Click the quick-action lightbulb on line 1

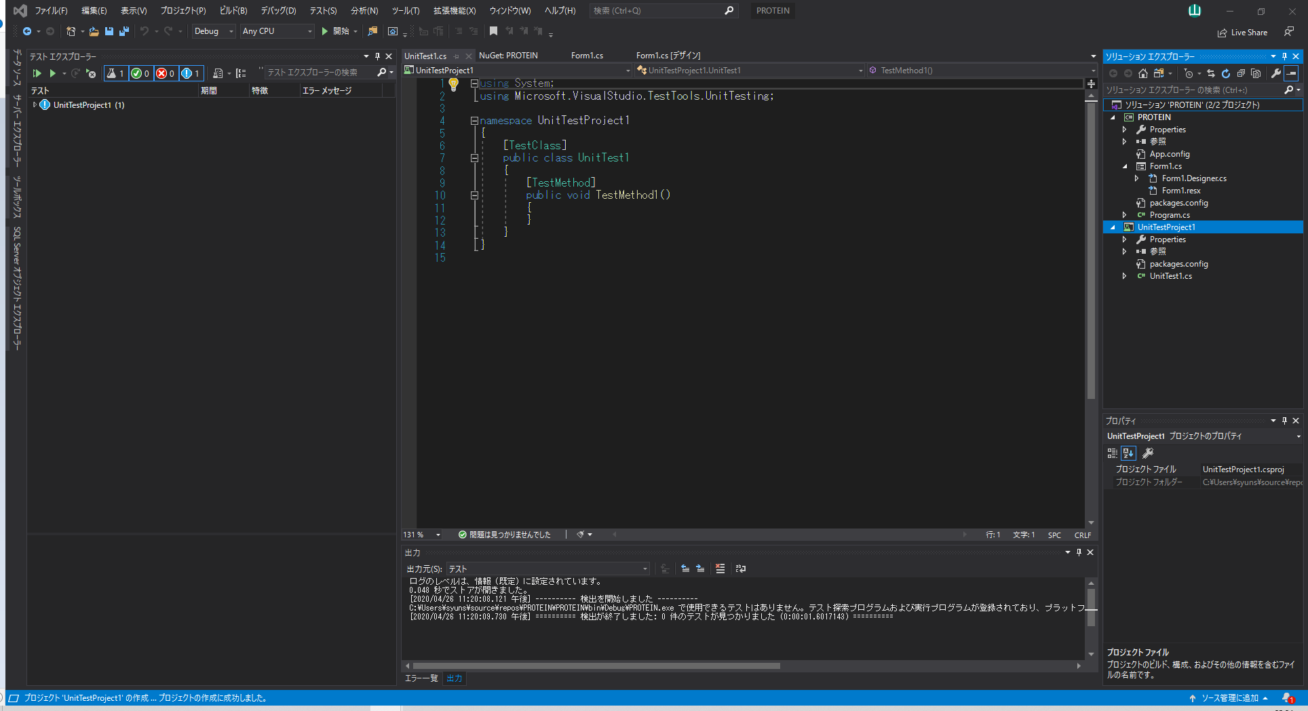454,84
